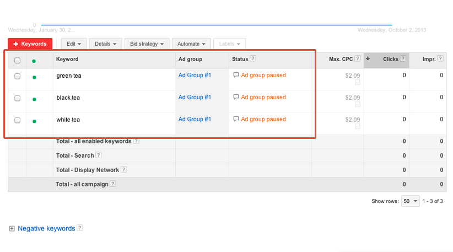
Task: Open the Edit dropdown menu
Action: click(74, 44)
